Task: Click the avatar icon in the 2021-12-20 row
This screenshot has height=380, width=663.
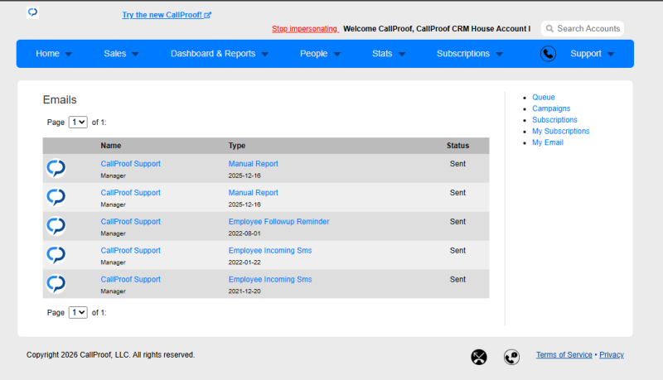Action: pos(56,284)
